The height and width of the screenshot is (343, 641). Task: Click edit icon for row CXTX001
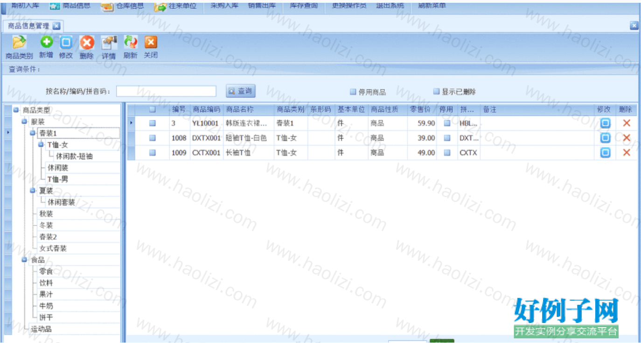(x=605, y=152)
